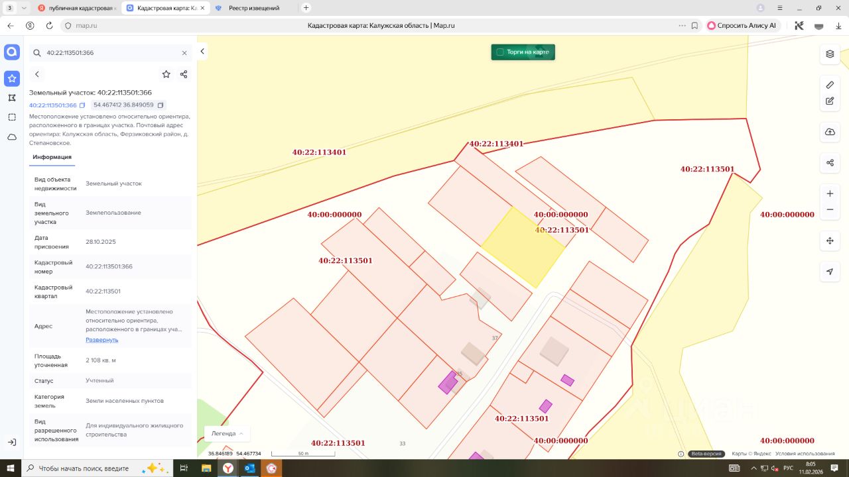This screenshot has width=849, height=477.
Task: Open the tab group dropdown showing 3
Action: click(x=17, y=8)
